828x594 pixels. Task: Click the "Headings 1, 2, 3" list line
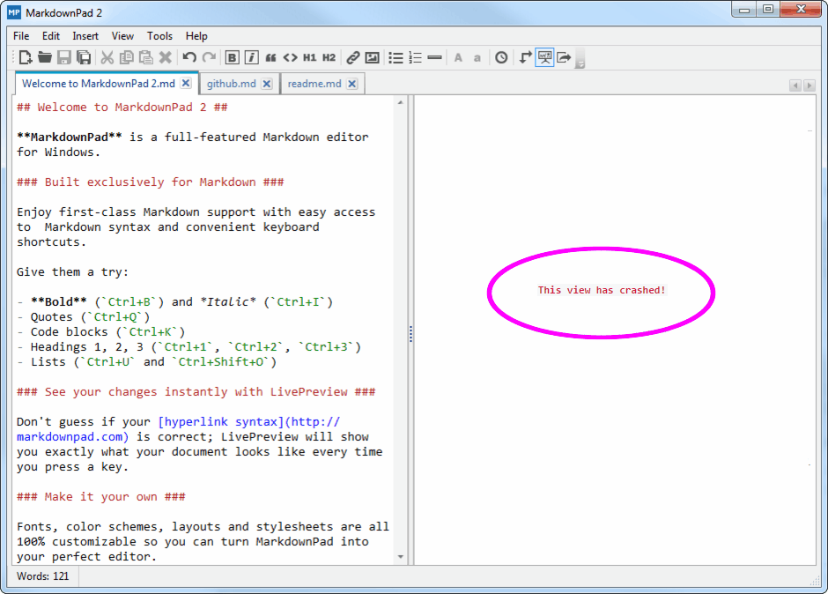point(189,347)
